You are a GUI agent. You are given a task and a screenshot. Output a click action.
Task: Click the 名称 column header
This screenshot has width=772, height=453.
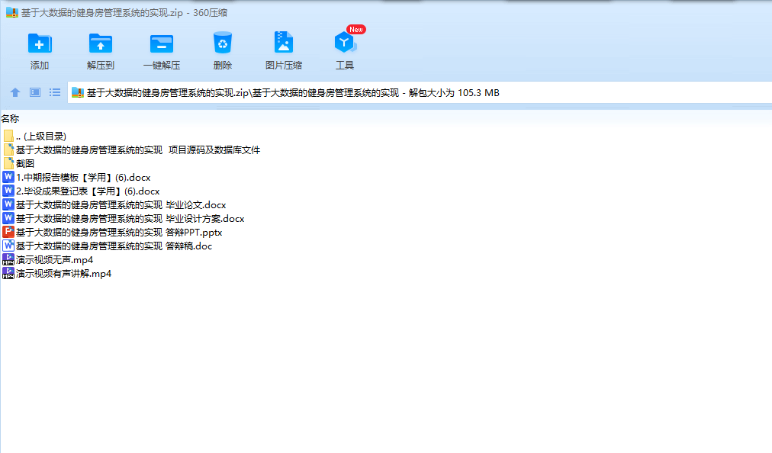[10, 119]
